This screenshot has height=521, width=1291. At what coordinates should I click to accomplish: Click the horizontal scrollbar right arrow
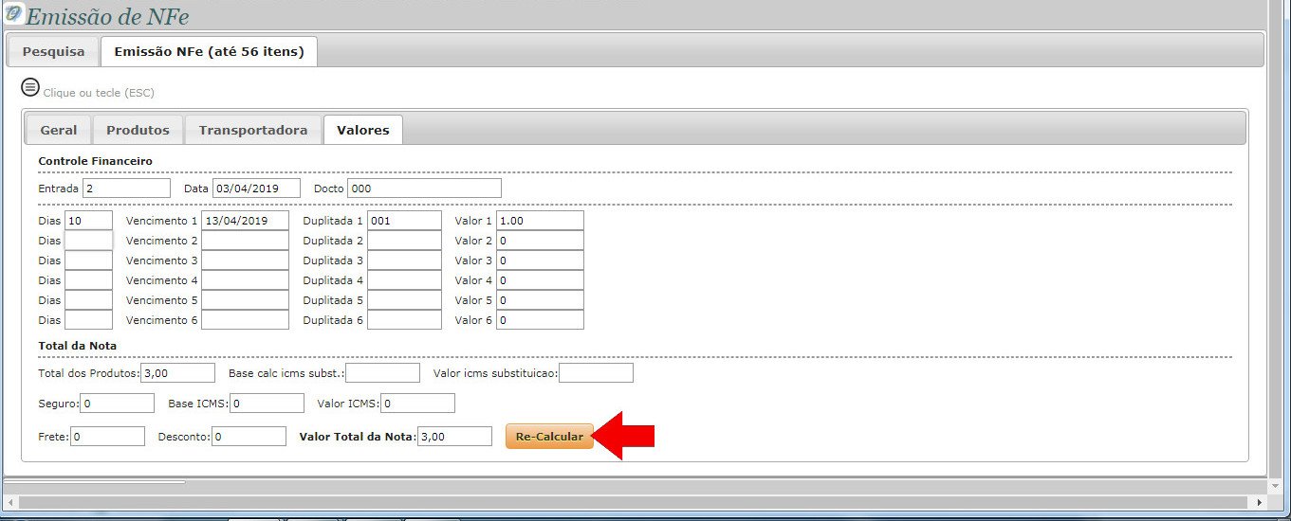[x=1260, y=502]
